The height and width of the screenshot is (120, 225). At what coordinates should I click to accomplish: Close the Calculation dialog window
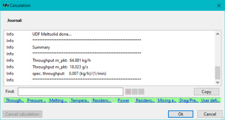[219, 6]
